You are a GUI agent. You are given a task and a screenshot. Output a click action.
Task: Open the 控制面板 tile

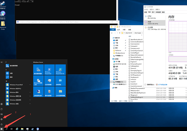coord(60,81)
